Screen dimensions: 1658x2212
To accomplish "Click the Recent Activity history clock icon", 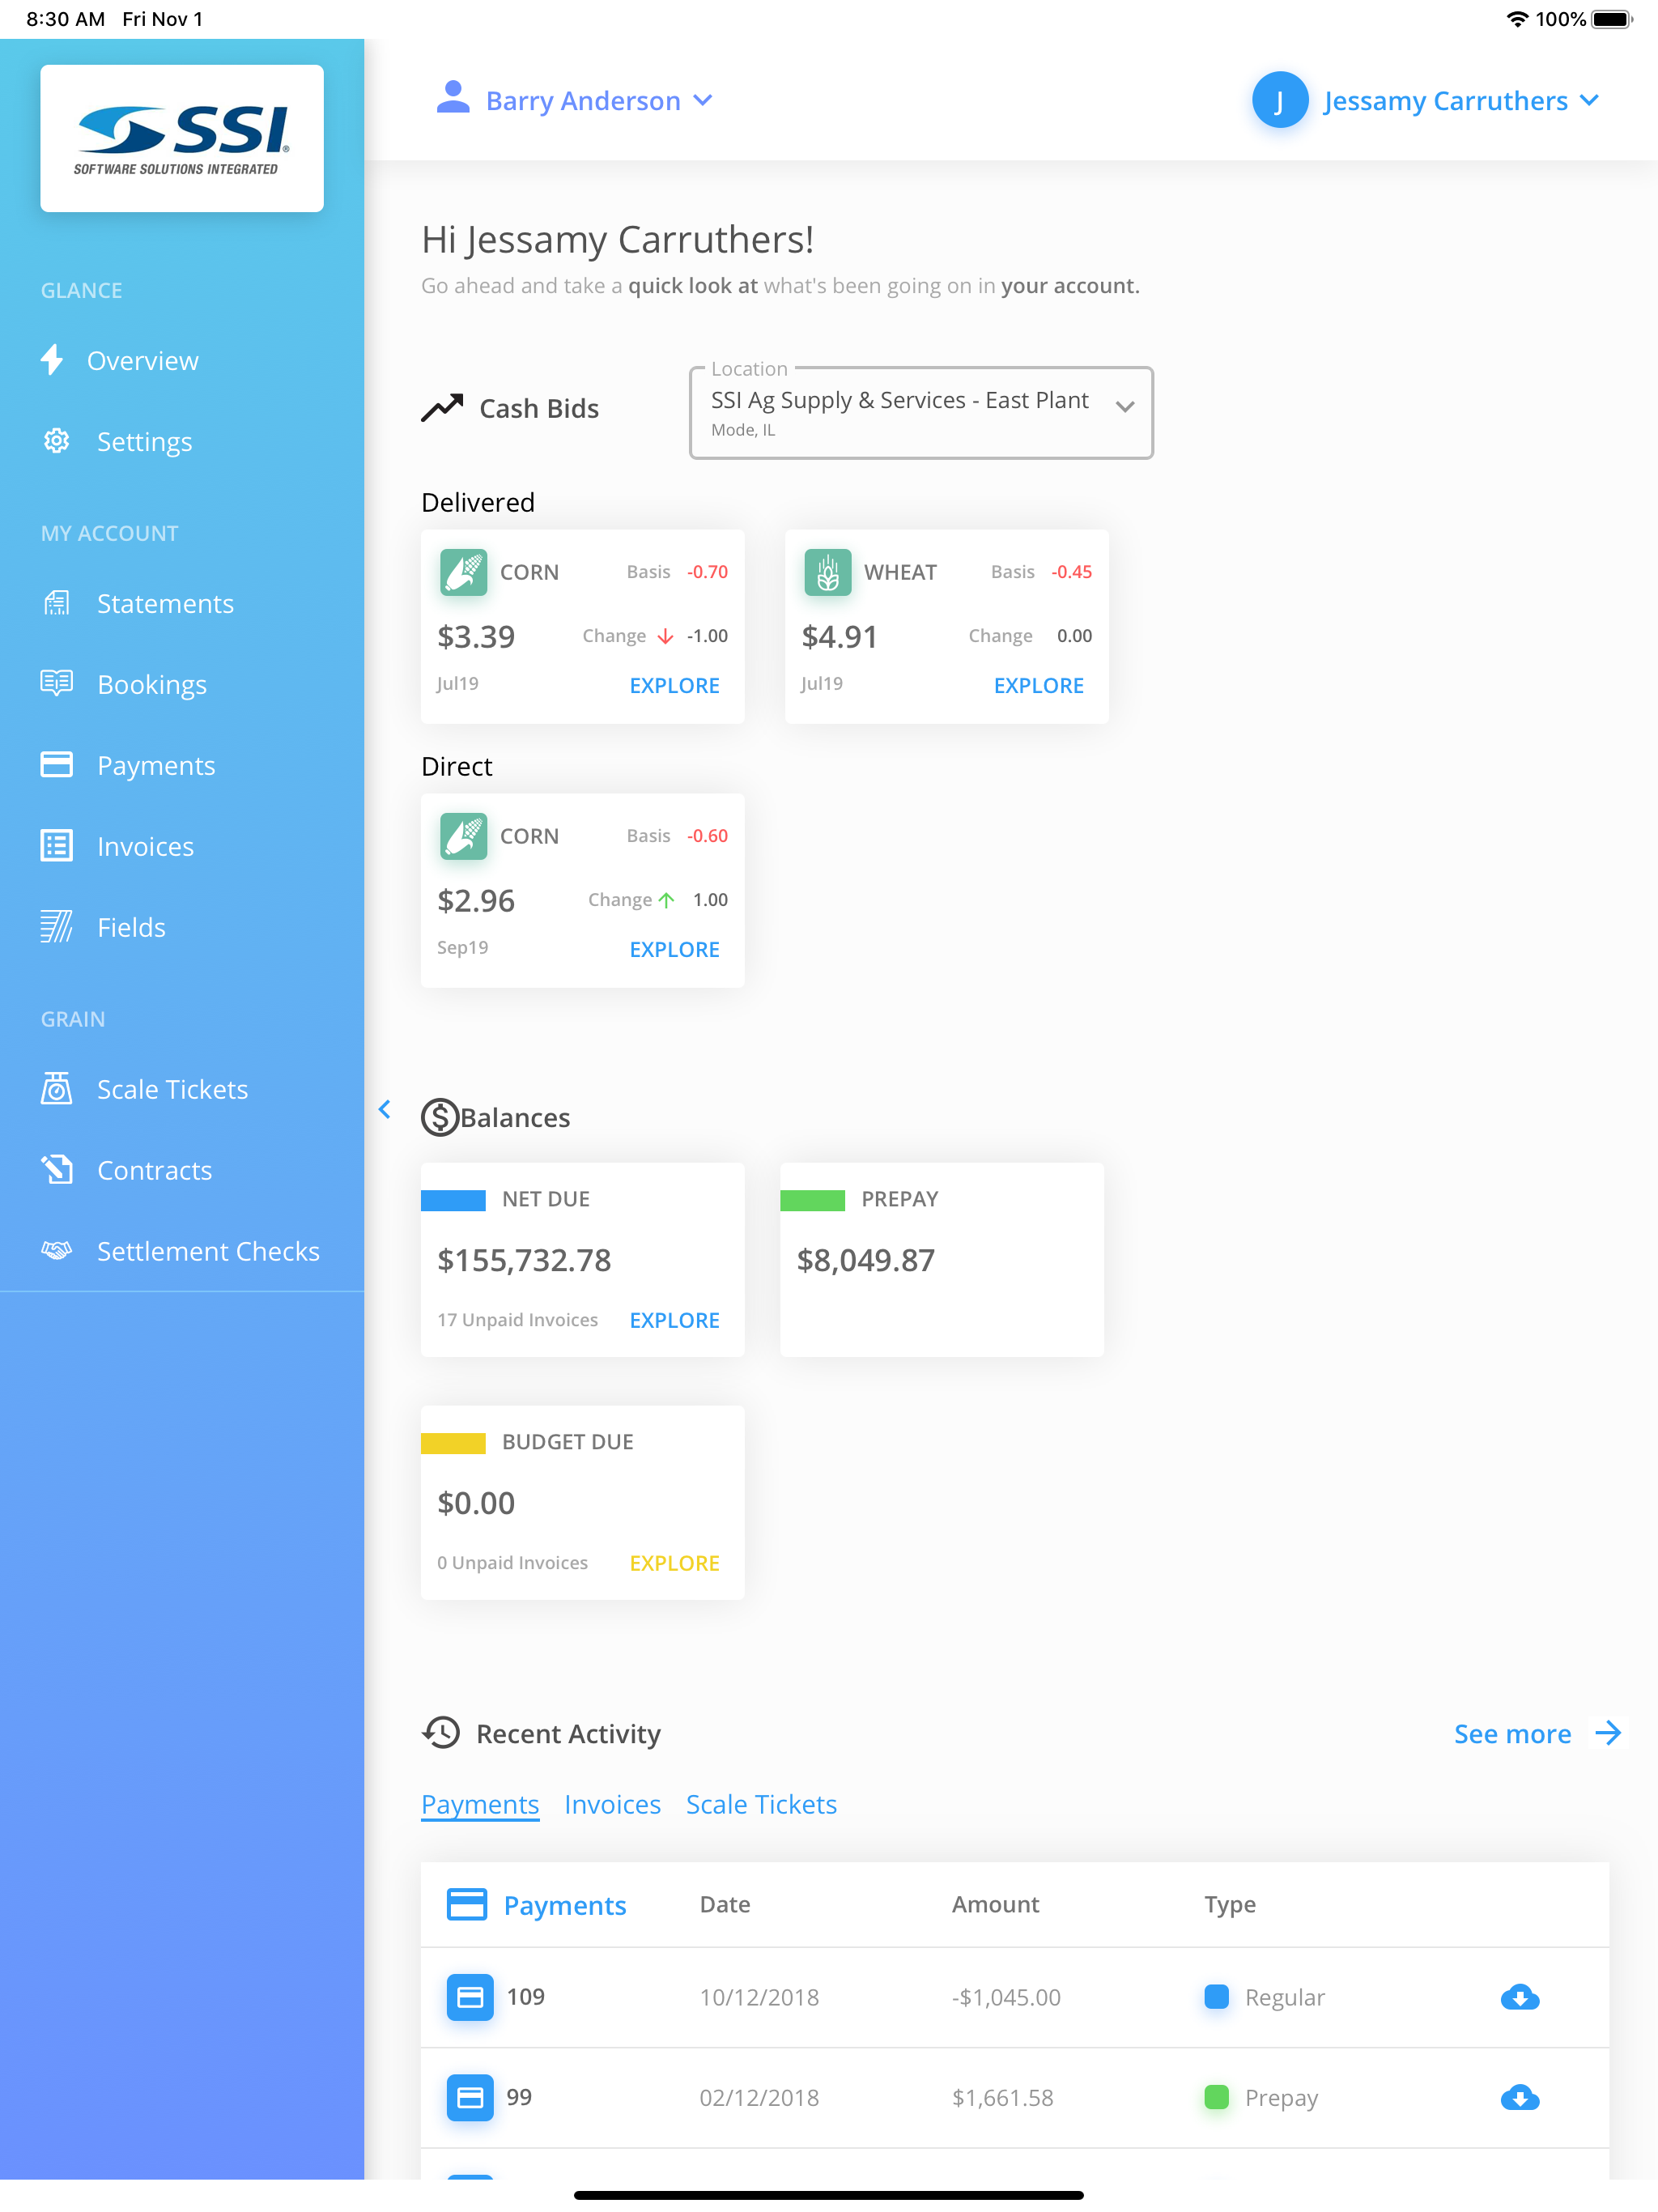I will click(441, 1733).
